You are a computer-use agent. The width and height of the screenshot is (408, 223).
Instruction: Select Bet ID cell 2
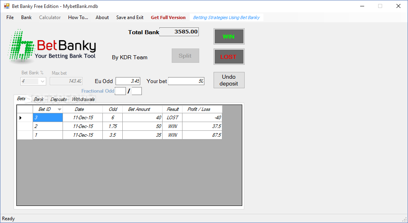pos(48,126)
